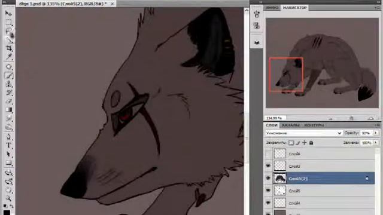Select the Eraser tool
Viewport: 383px width, 215px height.
[8, 101]
